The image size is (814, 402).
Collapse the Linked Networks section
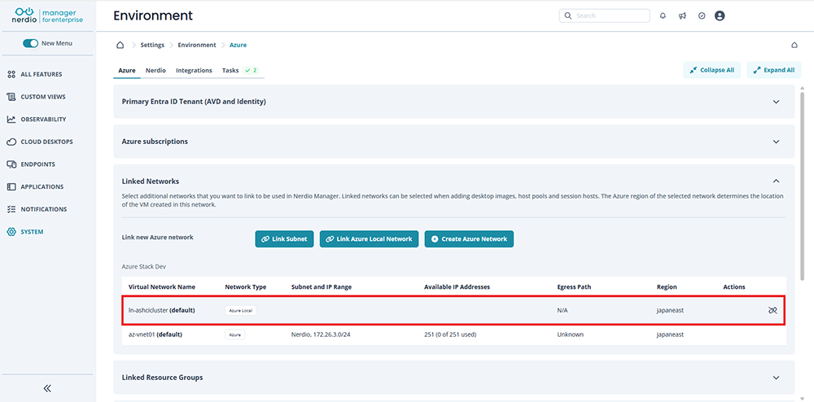point(776,181)
